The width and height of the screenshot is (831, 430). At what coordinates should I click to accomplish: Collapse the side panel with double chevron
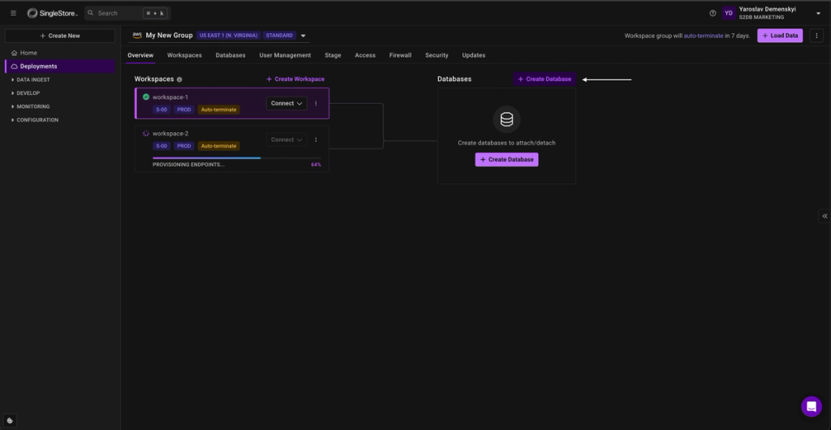pyautogui.click(x=825, y=216)
